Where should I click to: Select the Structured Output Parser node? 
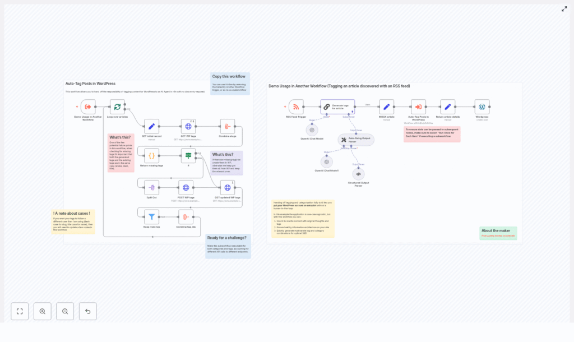coord(358,174)
